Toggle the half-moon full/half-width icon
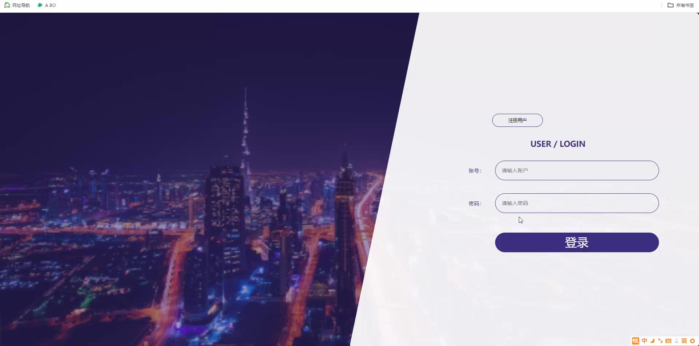699x346 pixels. [652, 341]
